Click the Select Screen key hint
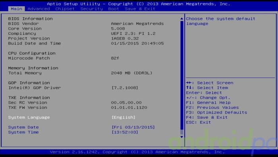The width and height of the screenshot is (278, 157). tap(210, 83)
